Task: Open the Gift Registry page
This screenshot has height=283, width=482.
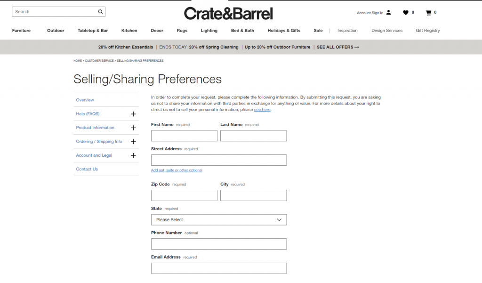Action: point(427,30)
